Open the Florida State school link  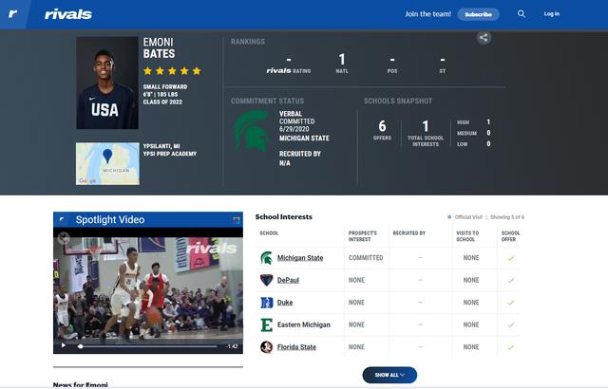296,347
